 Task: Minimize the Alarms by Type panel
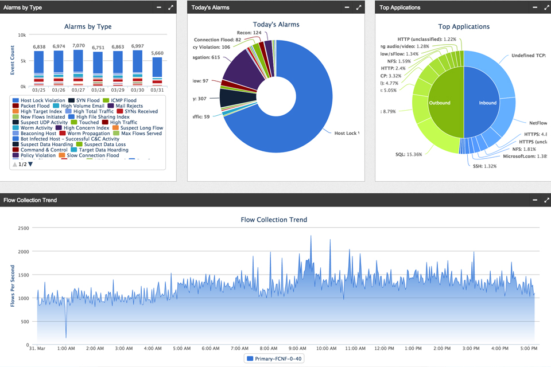[x=159, y=7]
